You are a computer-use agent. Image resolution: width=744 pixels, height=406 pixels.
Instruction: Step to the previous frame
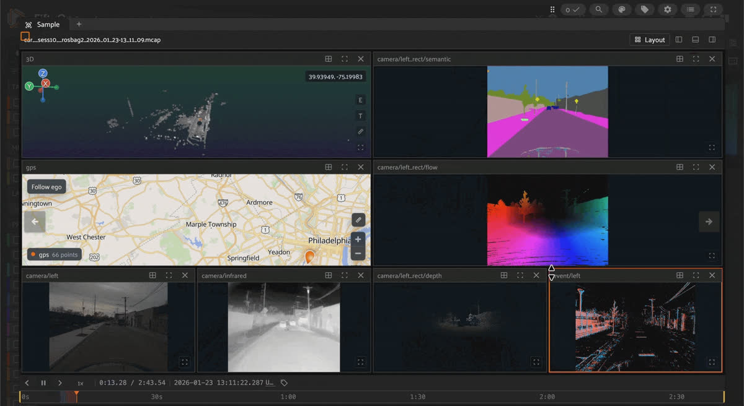click(x=27, y=383)
